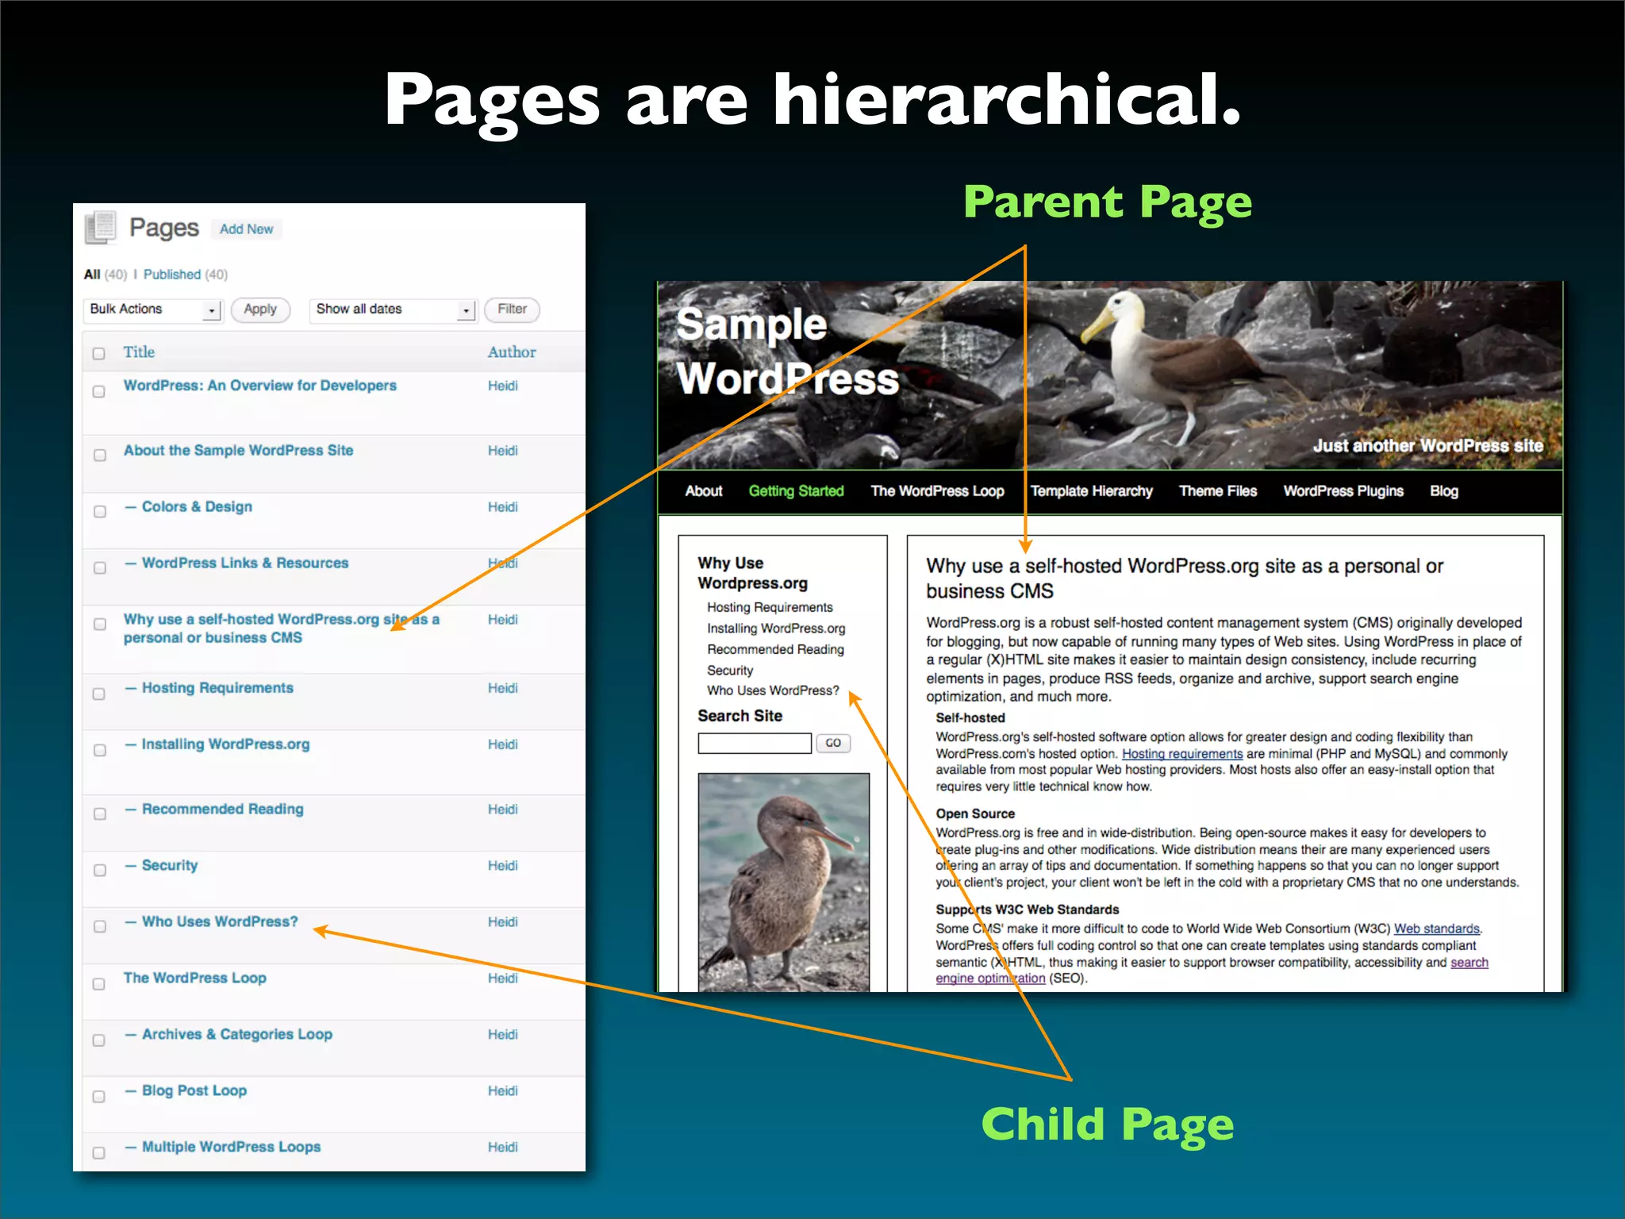
Task: Check the Archives & Categories Loop row
Action: click(x=99, y=1040)
